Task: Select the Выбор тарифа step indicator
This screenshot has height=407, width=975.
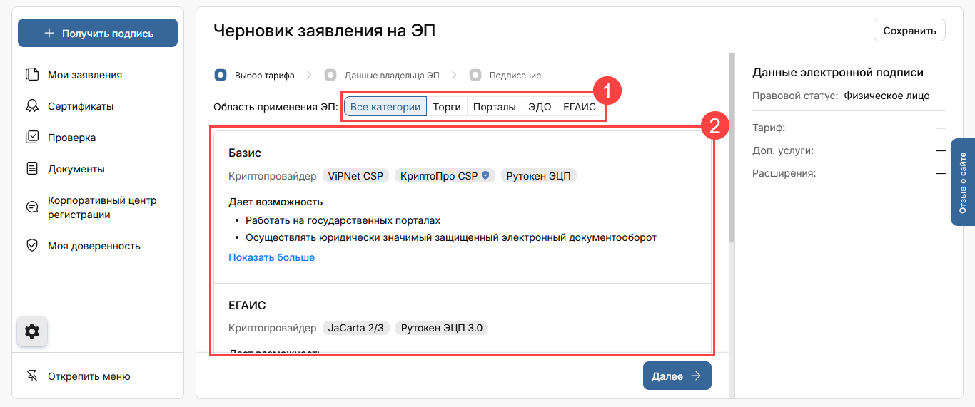Action: [x=221, y=75]
